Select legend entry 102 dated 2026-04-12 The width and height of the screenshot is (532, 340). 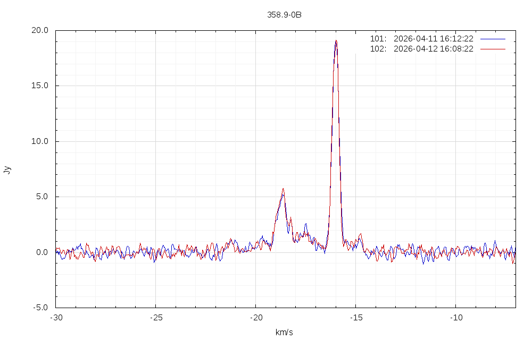[421, 49]
